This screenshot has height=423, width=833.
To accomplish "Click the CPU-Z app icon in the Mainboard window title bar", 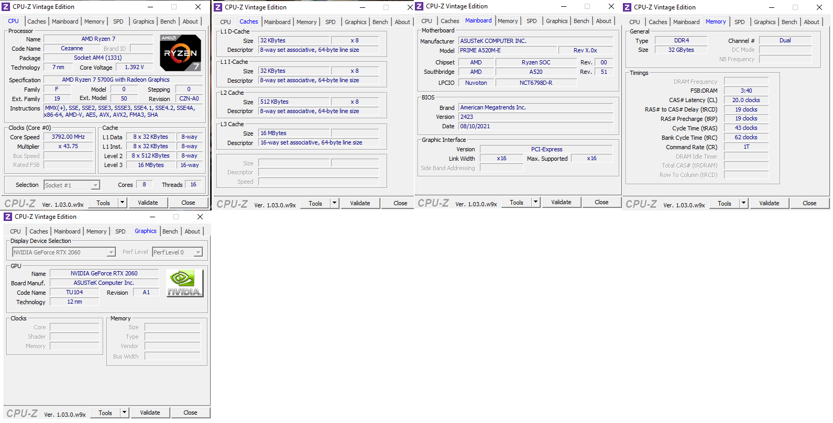I will pyautogui.click(x=419, y=6).
